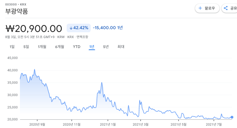Click the 팔로우 follow button

(x=207, y=8)
